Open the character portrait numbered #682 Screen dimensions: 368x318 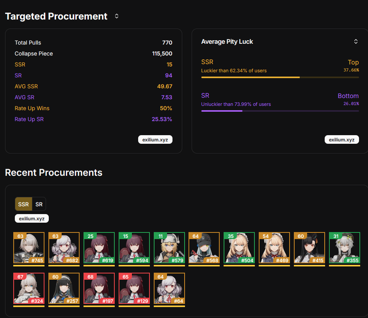(64, 248)
